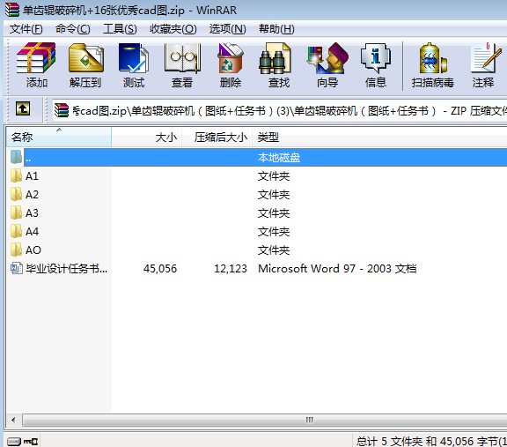
Task: Select the AO folder row
Action: [x=257, y=250]
